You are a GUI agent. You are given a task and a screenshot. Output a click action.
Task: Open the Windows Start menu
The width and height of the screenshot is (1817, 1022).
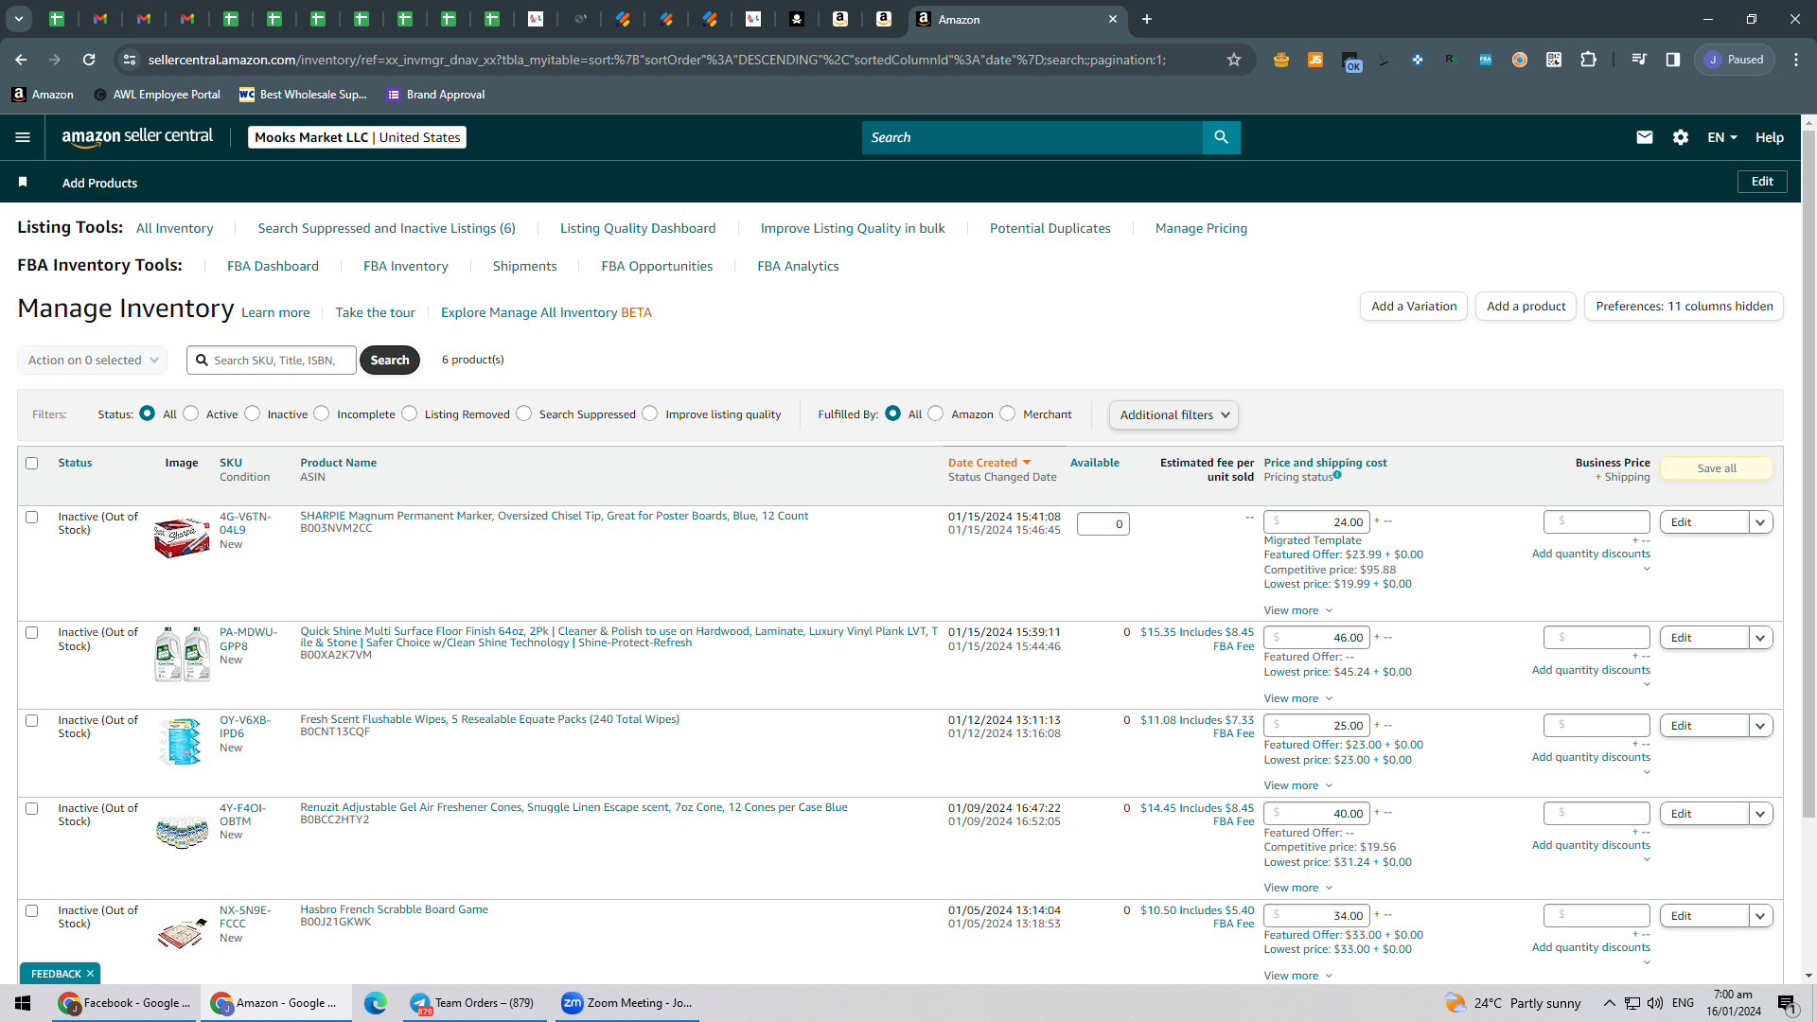coord(23,1003)
